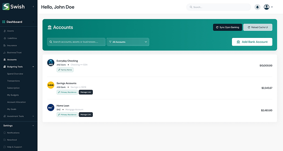The image size is (283, 151).
Task: Collapse the Settings section
Action: click(x=33, y=126)
